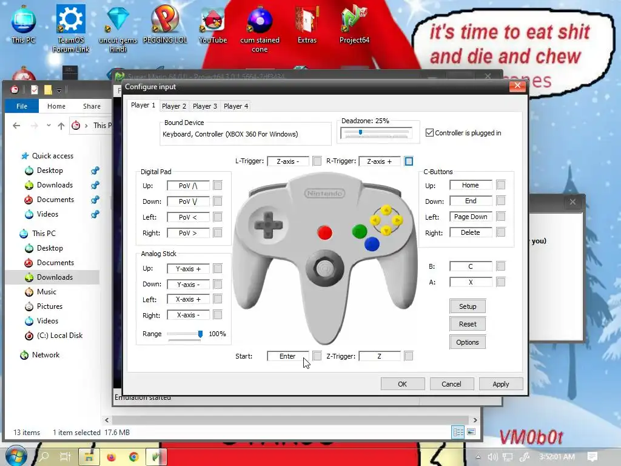The height and width of the screenshot is (466, 621).
Task: Toggle Controller is plugged in checkbox
Action: coord(429,133)
